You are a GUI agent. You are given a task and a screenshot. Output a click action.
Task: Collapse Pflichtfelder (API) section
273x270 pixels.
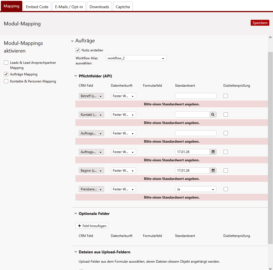pos(76,76)
